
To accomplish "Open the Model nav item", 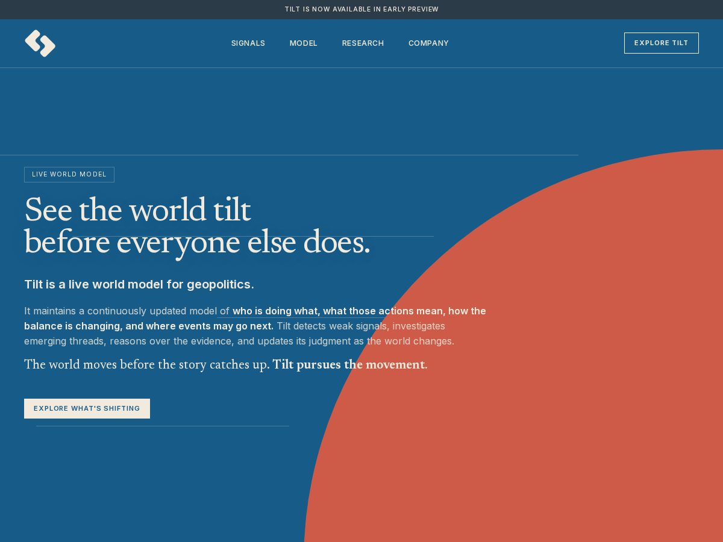I will tap(303, 43).
